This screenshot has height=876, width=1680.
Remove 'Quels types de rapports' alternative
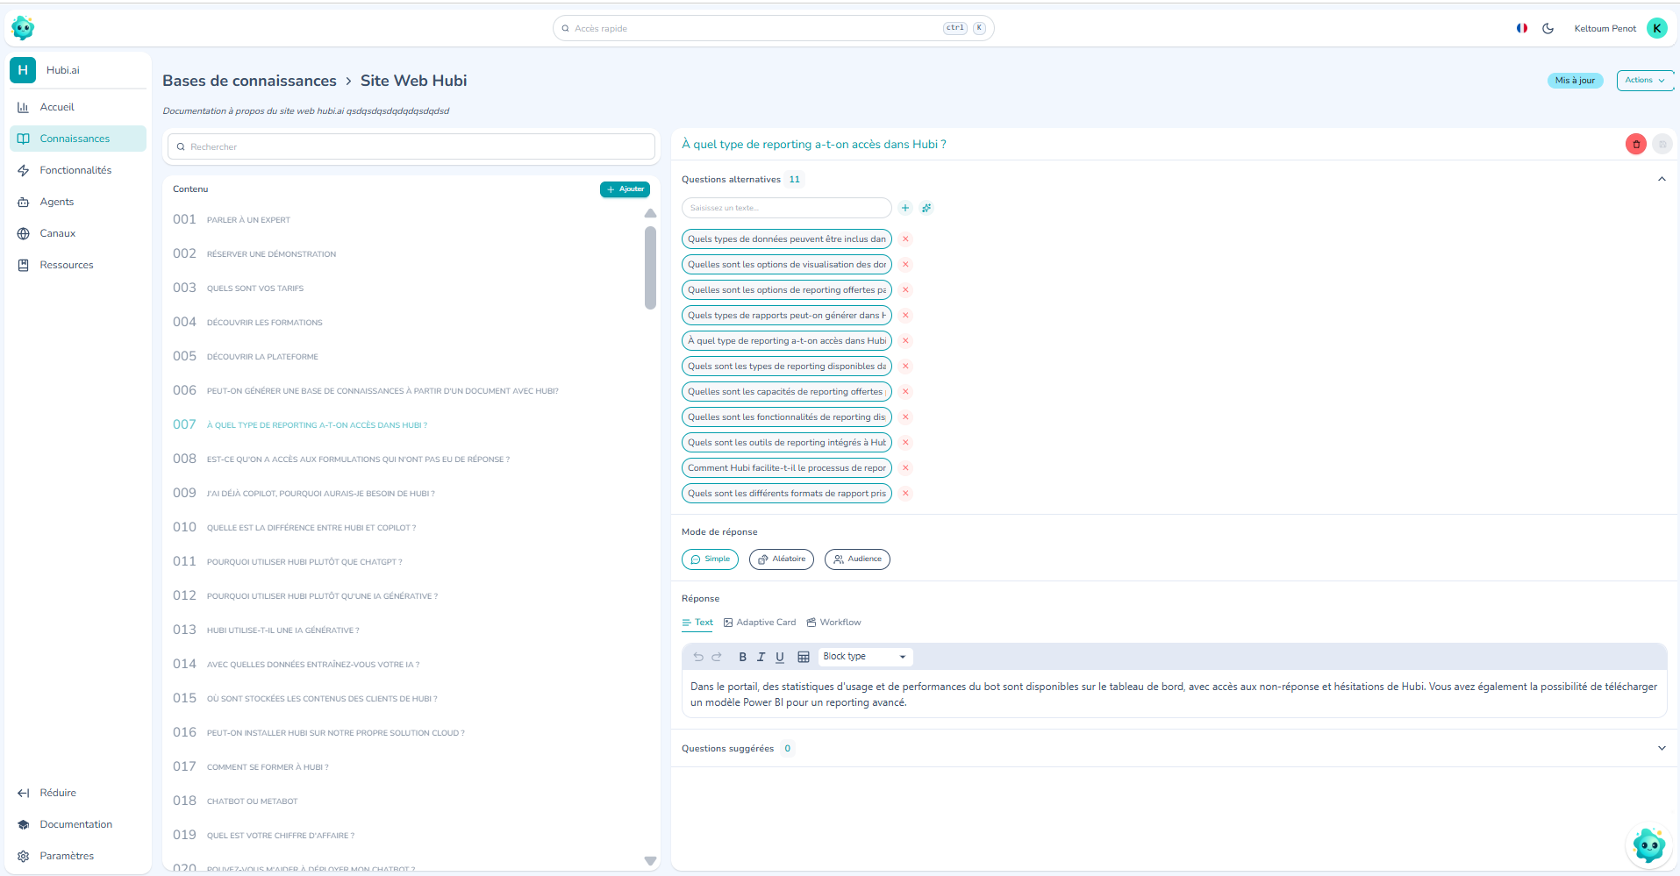click(905, 315)
